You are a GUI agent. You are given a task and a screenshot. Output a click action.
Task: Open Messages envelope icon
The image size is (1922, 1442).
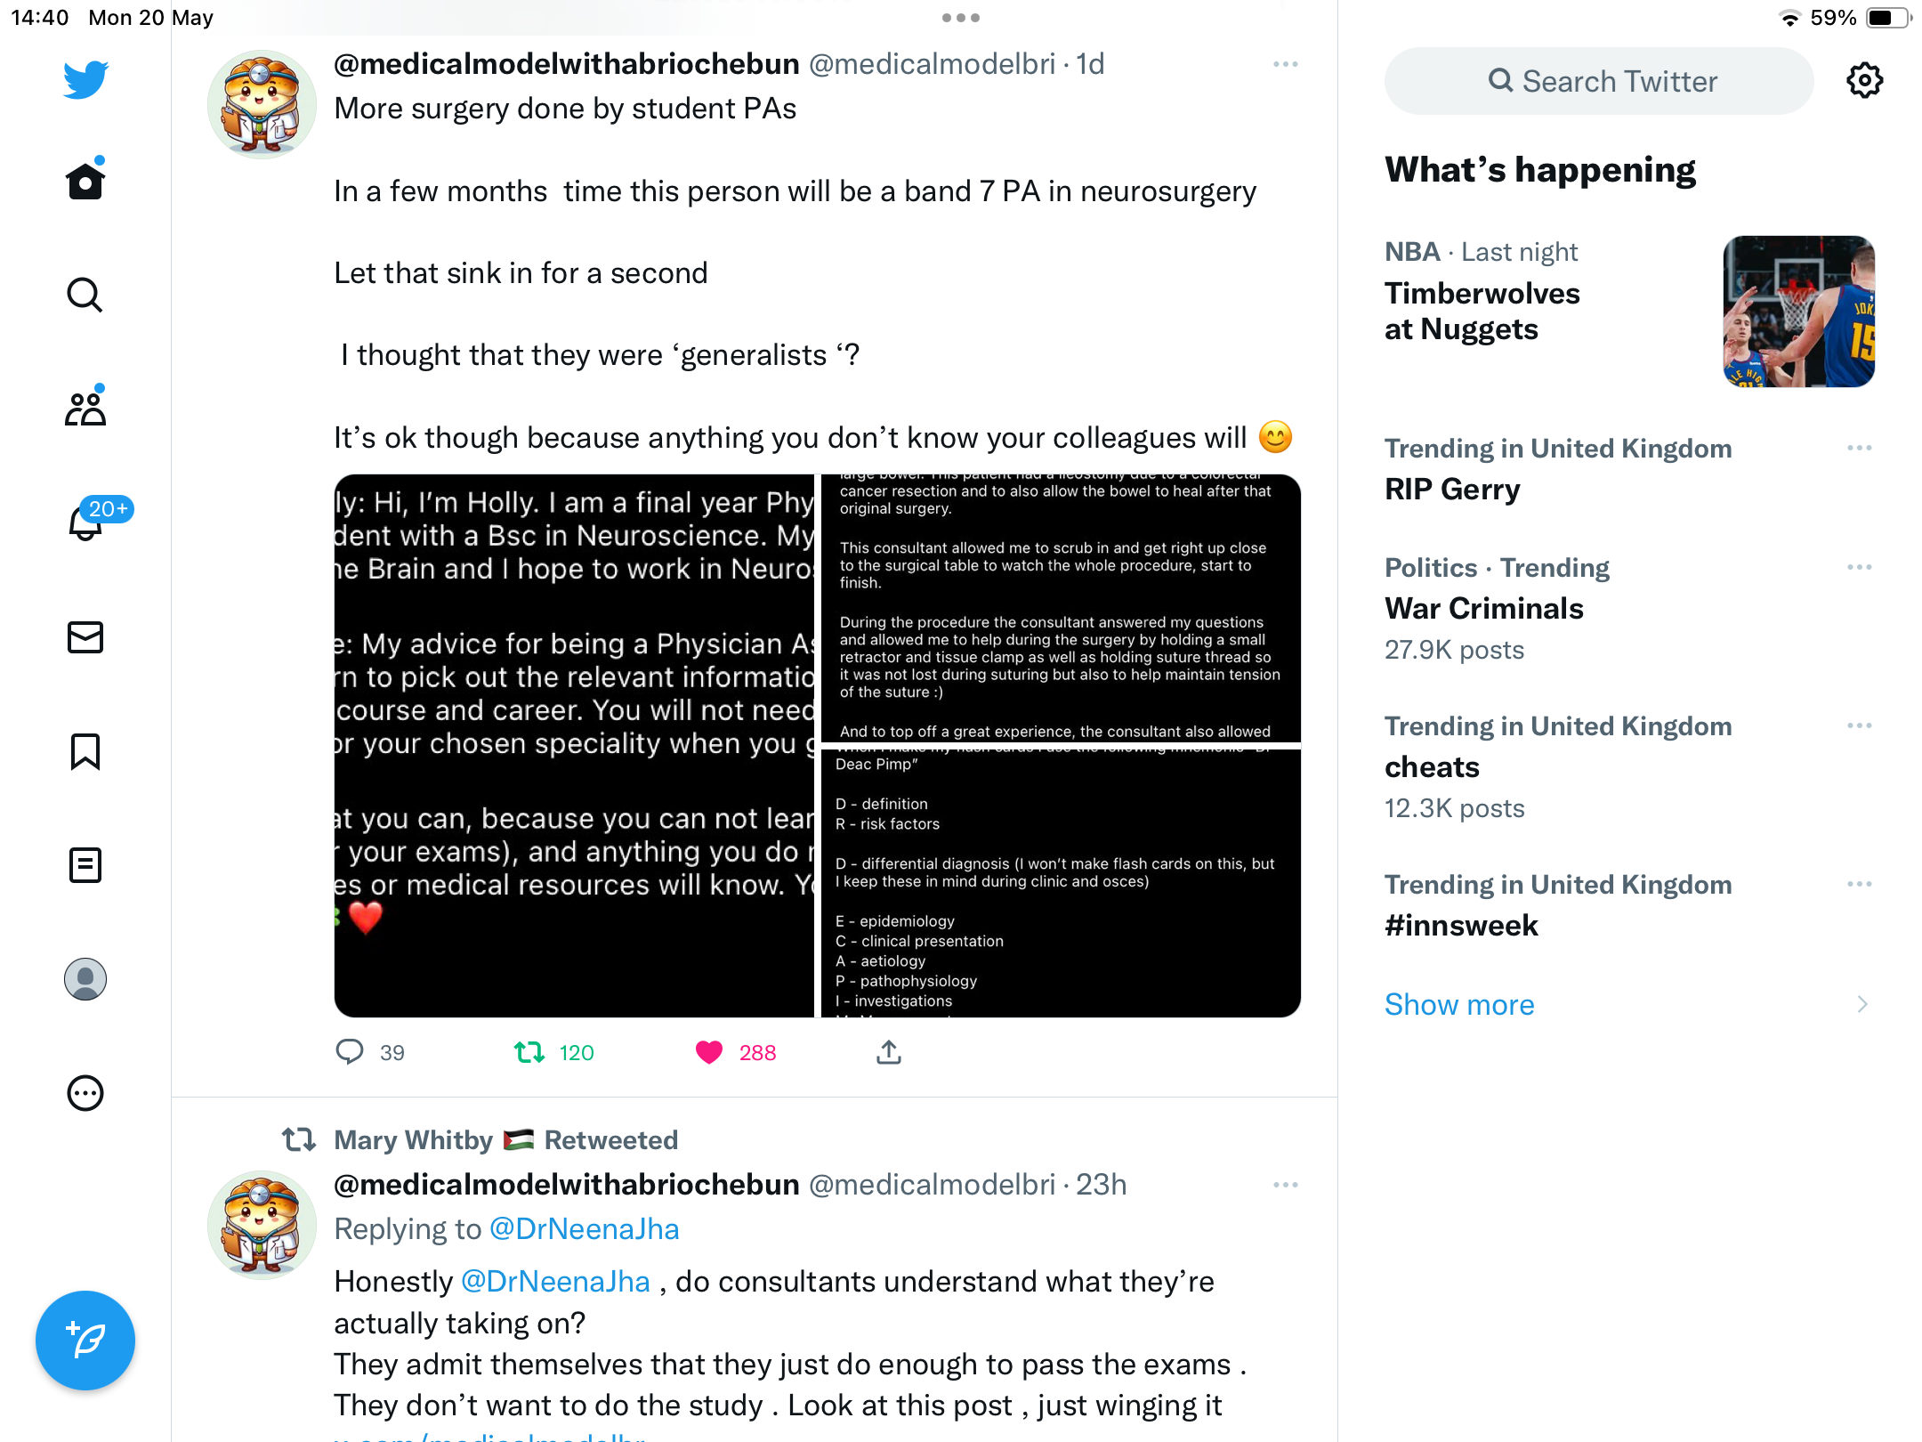[x=85, y=637]
